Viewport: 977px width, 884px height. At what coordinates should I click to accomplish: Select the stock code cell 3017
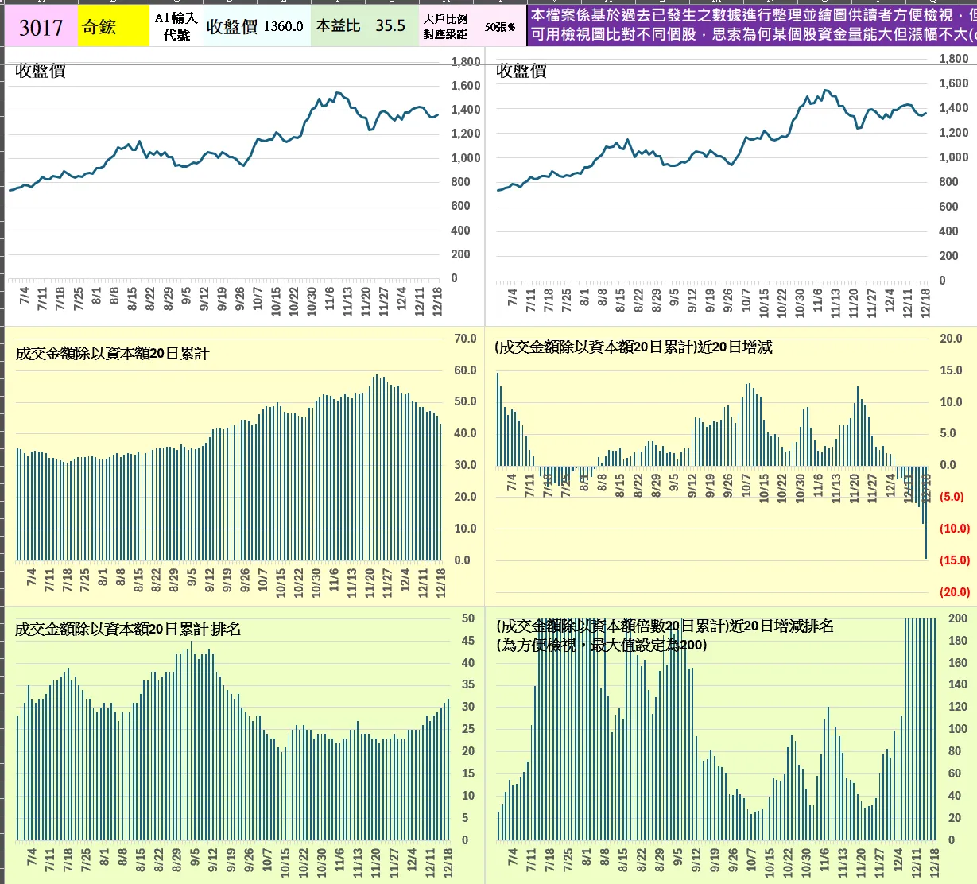(x=41, y=27)
